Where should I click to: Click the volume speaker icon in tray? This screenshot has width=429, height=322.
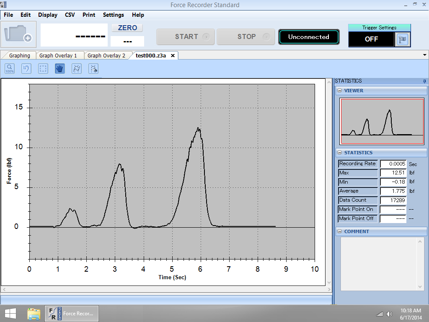click(x=389, y=314)
